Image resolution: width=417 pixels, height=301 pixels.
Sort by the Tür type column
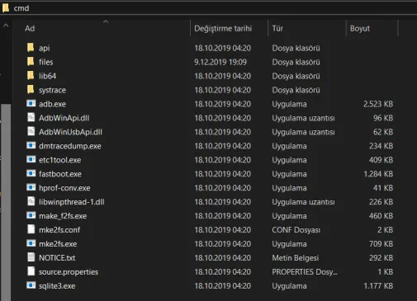pos(277,28)
